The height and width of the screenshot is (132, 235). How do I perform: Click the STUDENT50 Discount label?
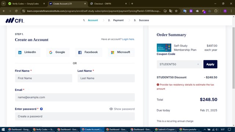point(171,77)
